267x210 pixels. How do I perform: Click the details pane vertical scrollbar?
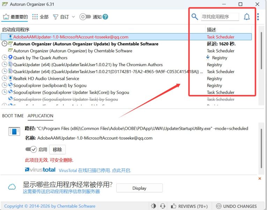[261, 148]
